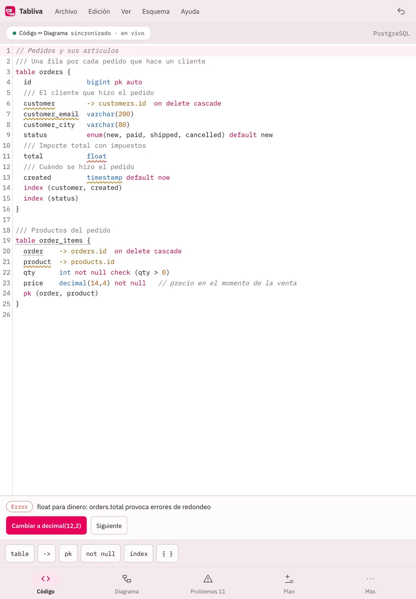Click 'index (status)' on line 15
This screenshot has width=416, height=599.
coord(51,199)
